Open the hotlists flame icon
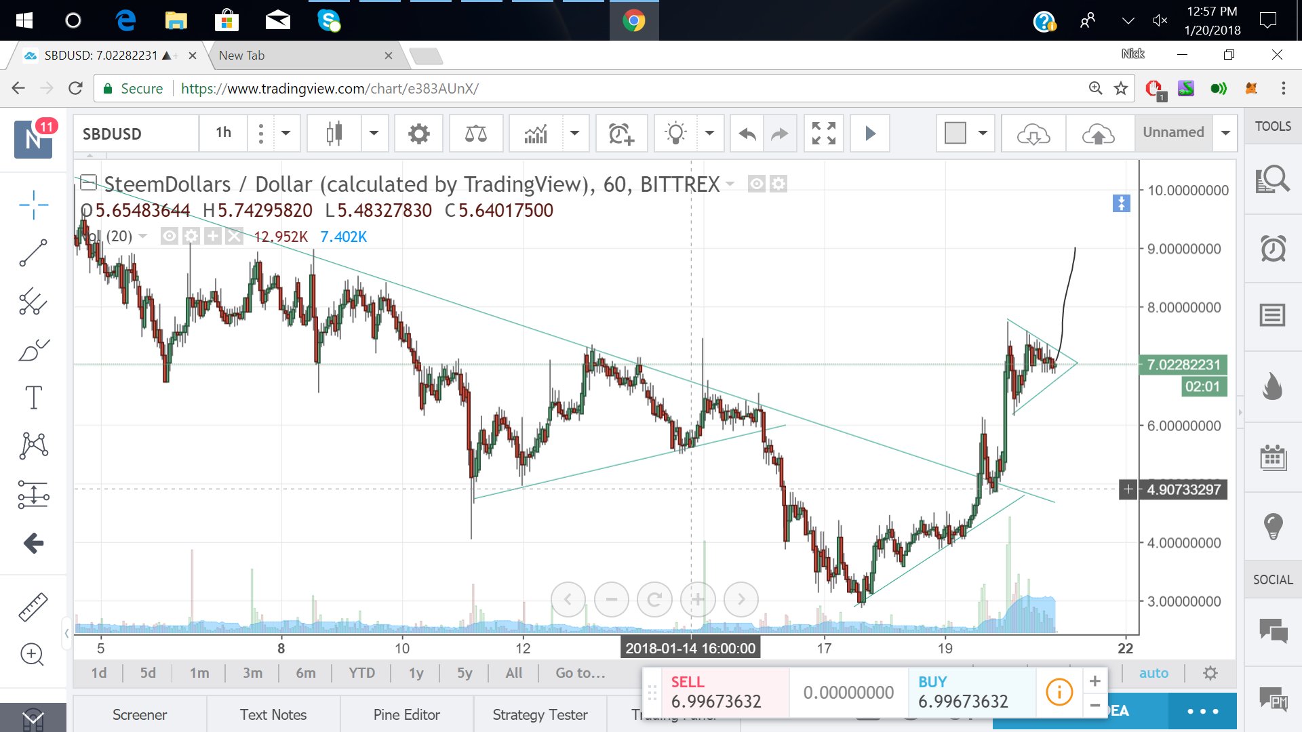The width and height of the screenshot is (1302, 732). [x=1273, y=386]
